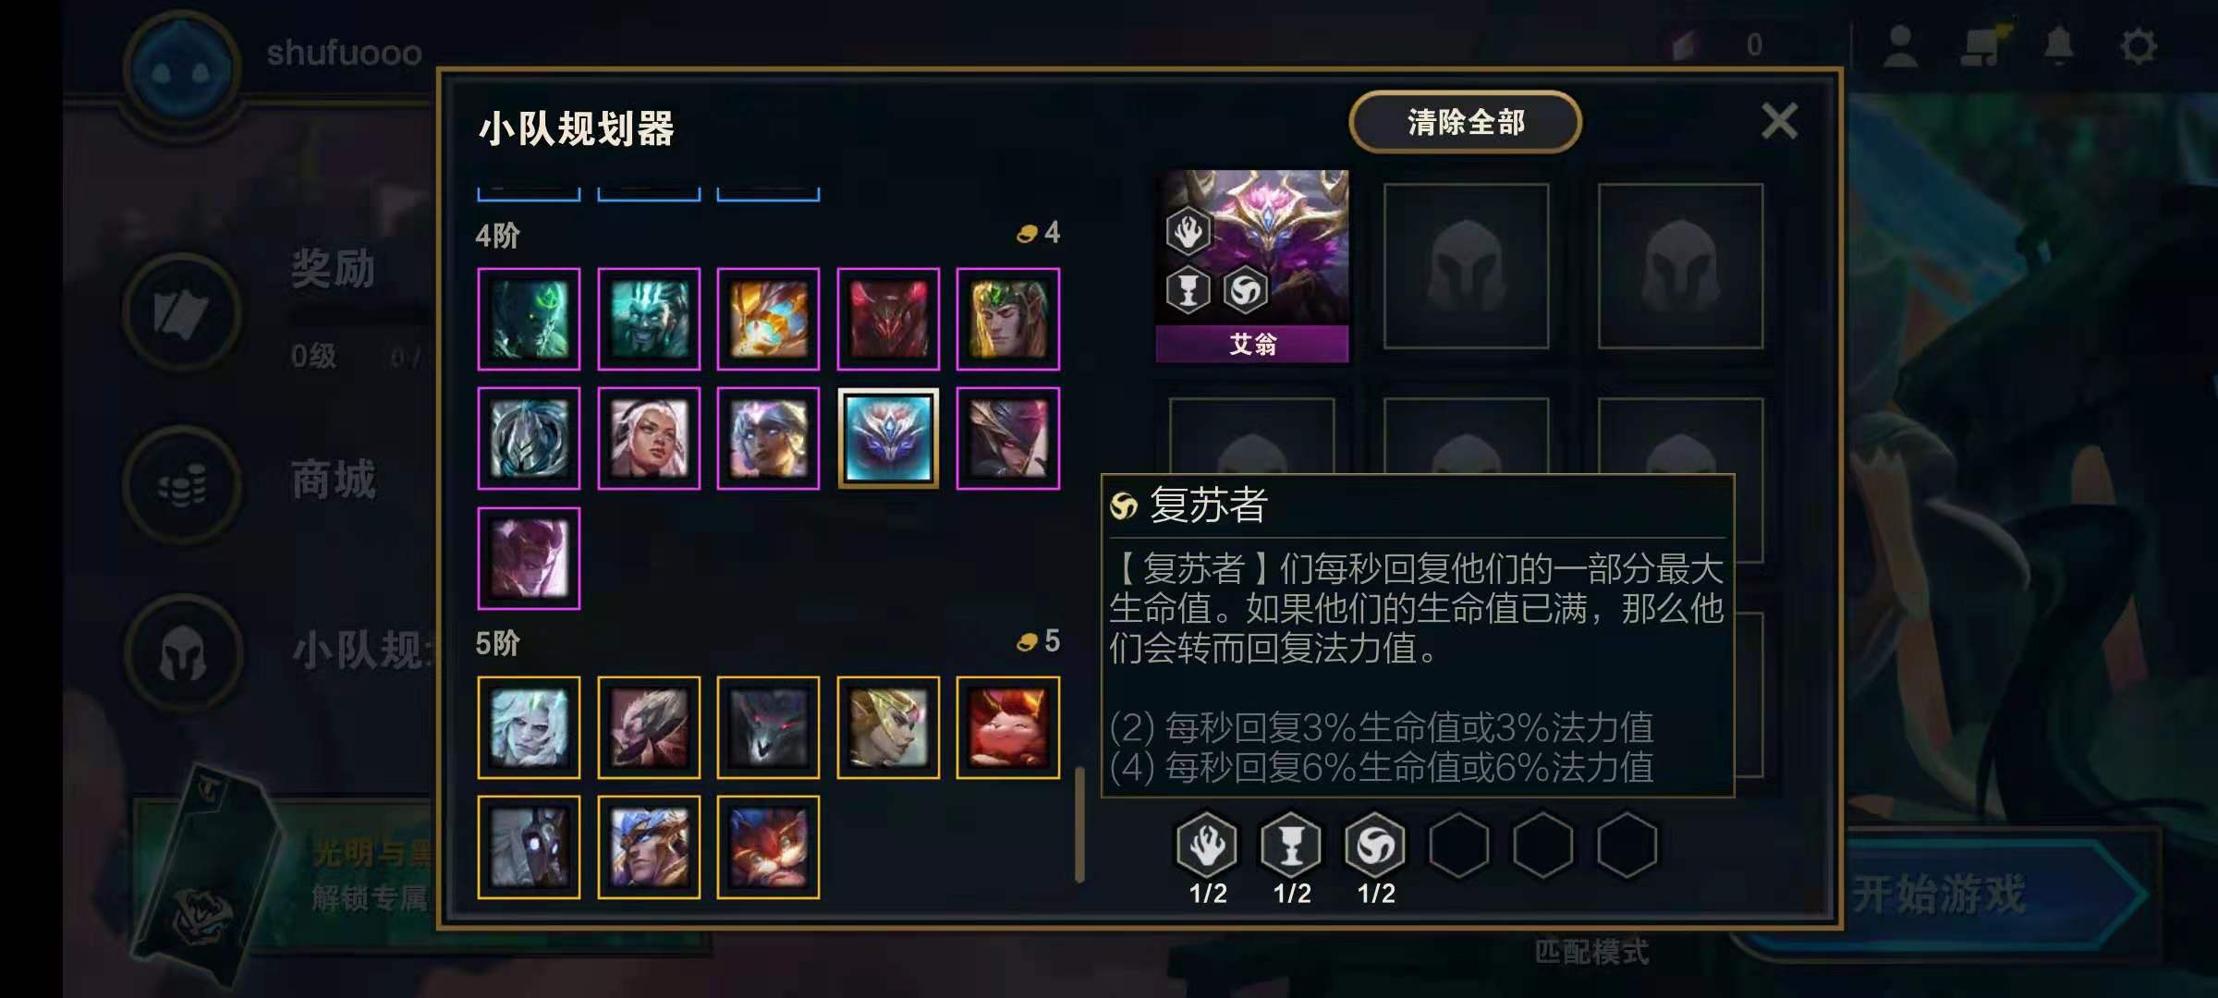Open the 商城 shop coins icon

pos(182,484)
